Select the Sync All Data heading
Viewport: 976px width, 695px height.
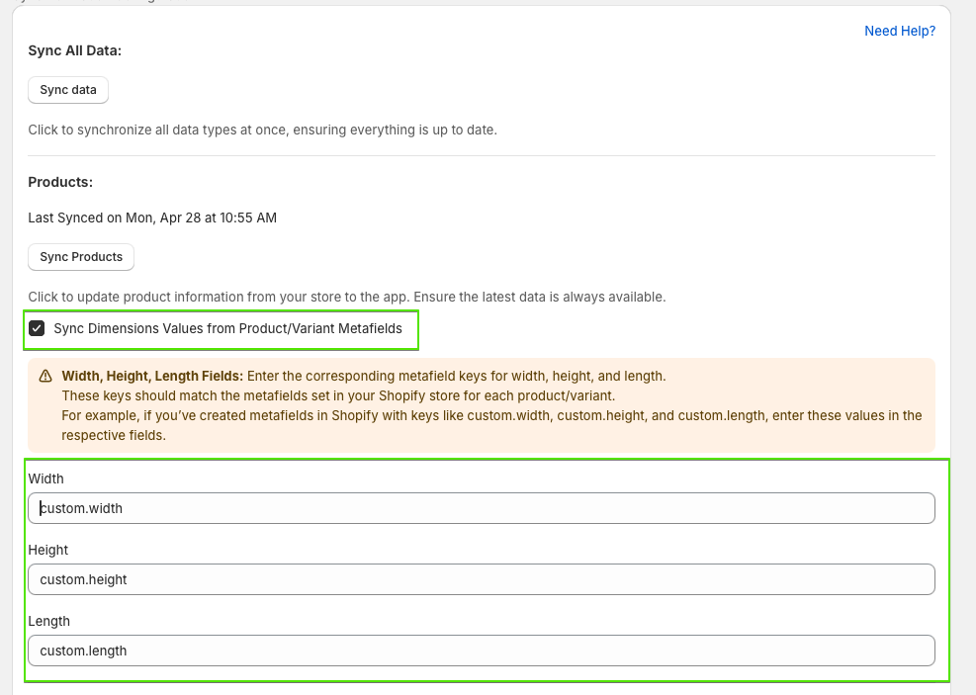(x=75, y=50)
